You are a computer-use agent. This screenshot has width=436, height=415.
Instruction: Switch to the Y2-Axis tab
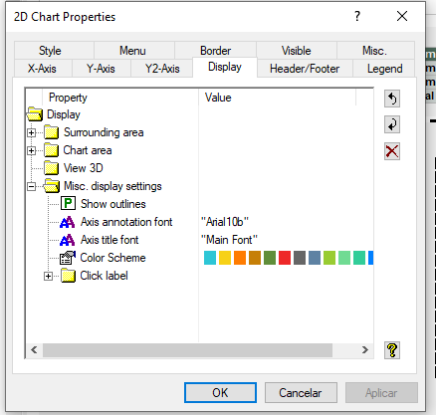coord(162,69)
